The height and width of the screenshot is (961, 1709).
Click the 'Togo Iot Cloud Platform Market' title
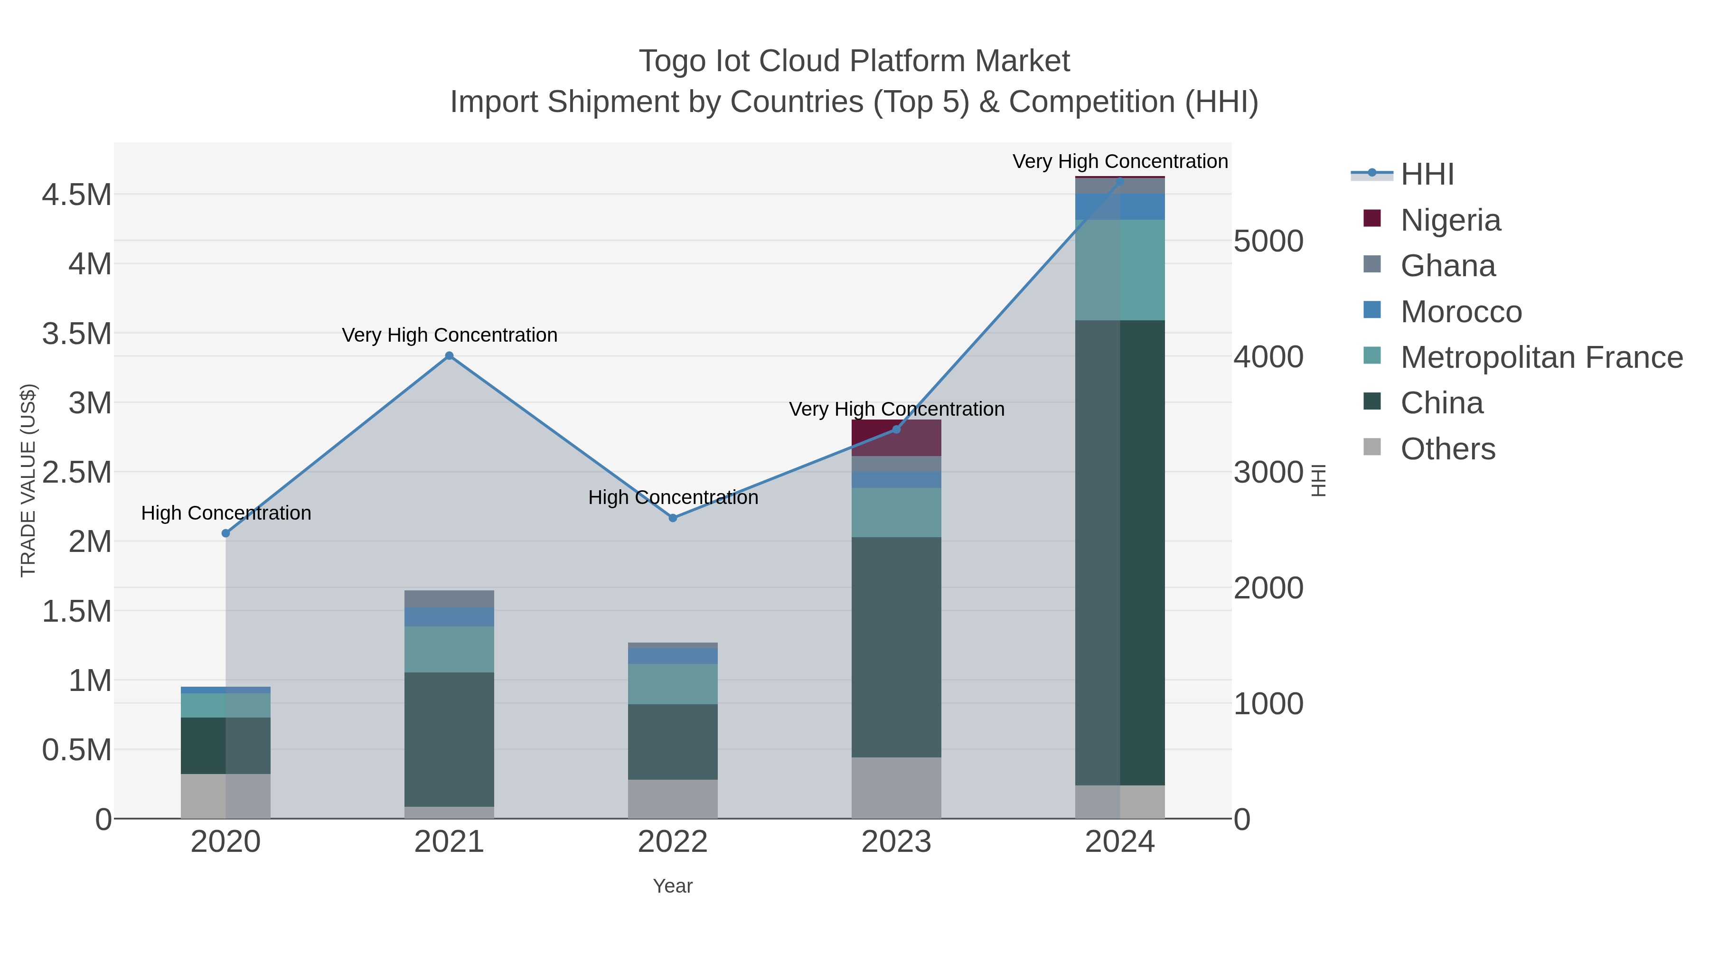tap(854, 61)
